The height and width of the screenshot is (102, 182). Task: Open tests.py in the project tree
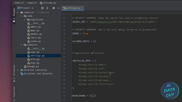click(36, 38)
